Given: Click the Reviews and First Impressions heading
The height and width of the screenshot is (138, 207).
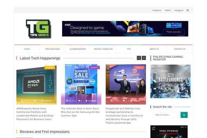Looking at the screenshot, I should tap(45, 132).
